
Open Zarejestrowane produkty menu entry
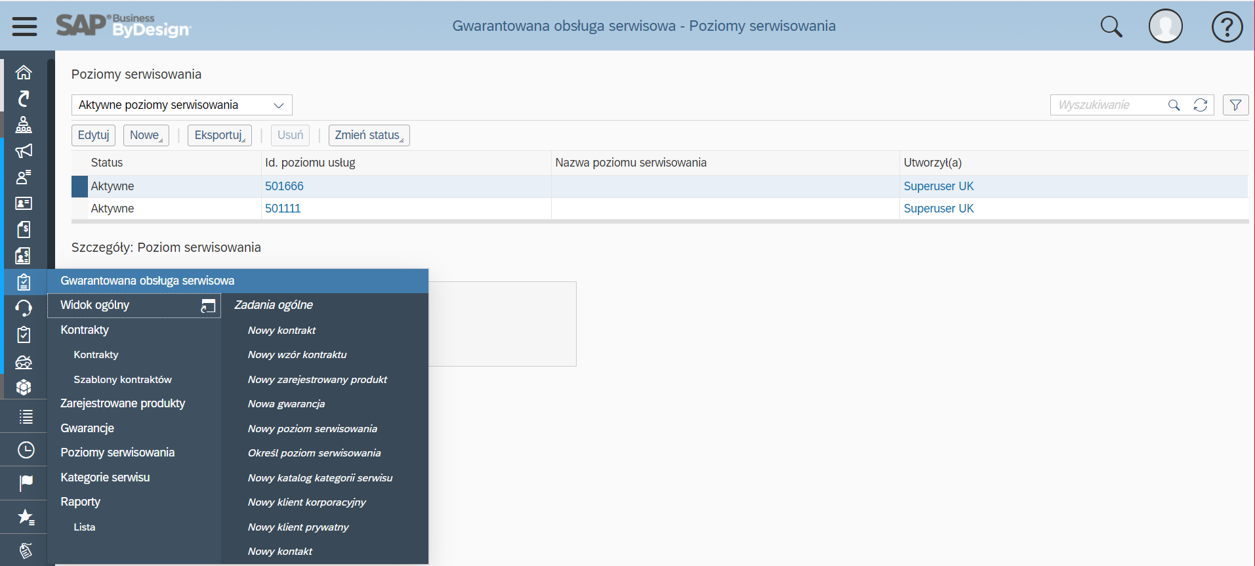tap(123, 403)
